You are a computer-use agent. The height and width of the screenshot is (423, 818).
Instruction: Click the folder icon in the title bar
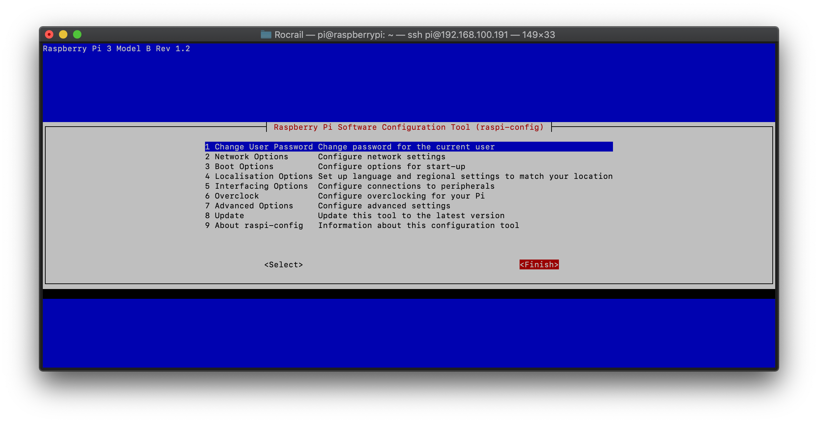266,35
